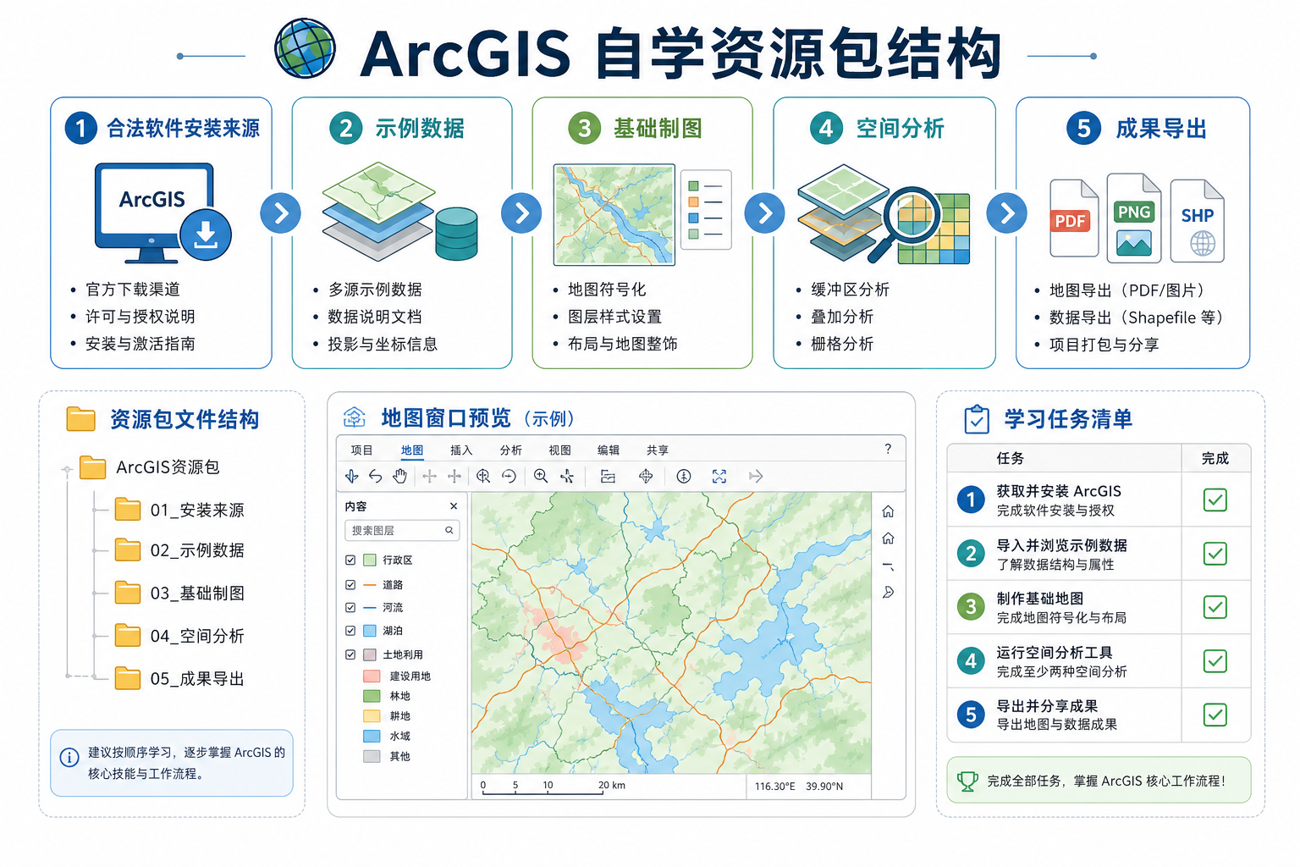Image resolution: width=1300 pixels, height=867 pixels.
Task: Select the ArcGIS资源包 root folder
Action: (x=150, y=467)
